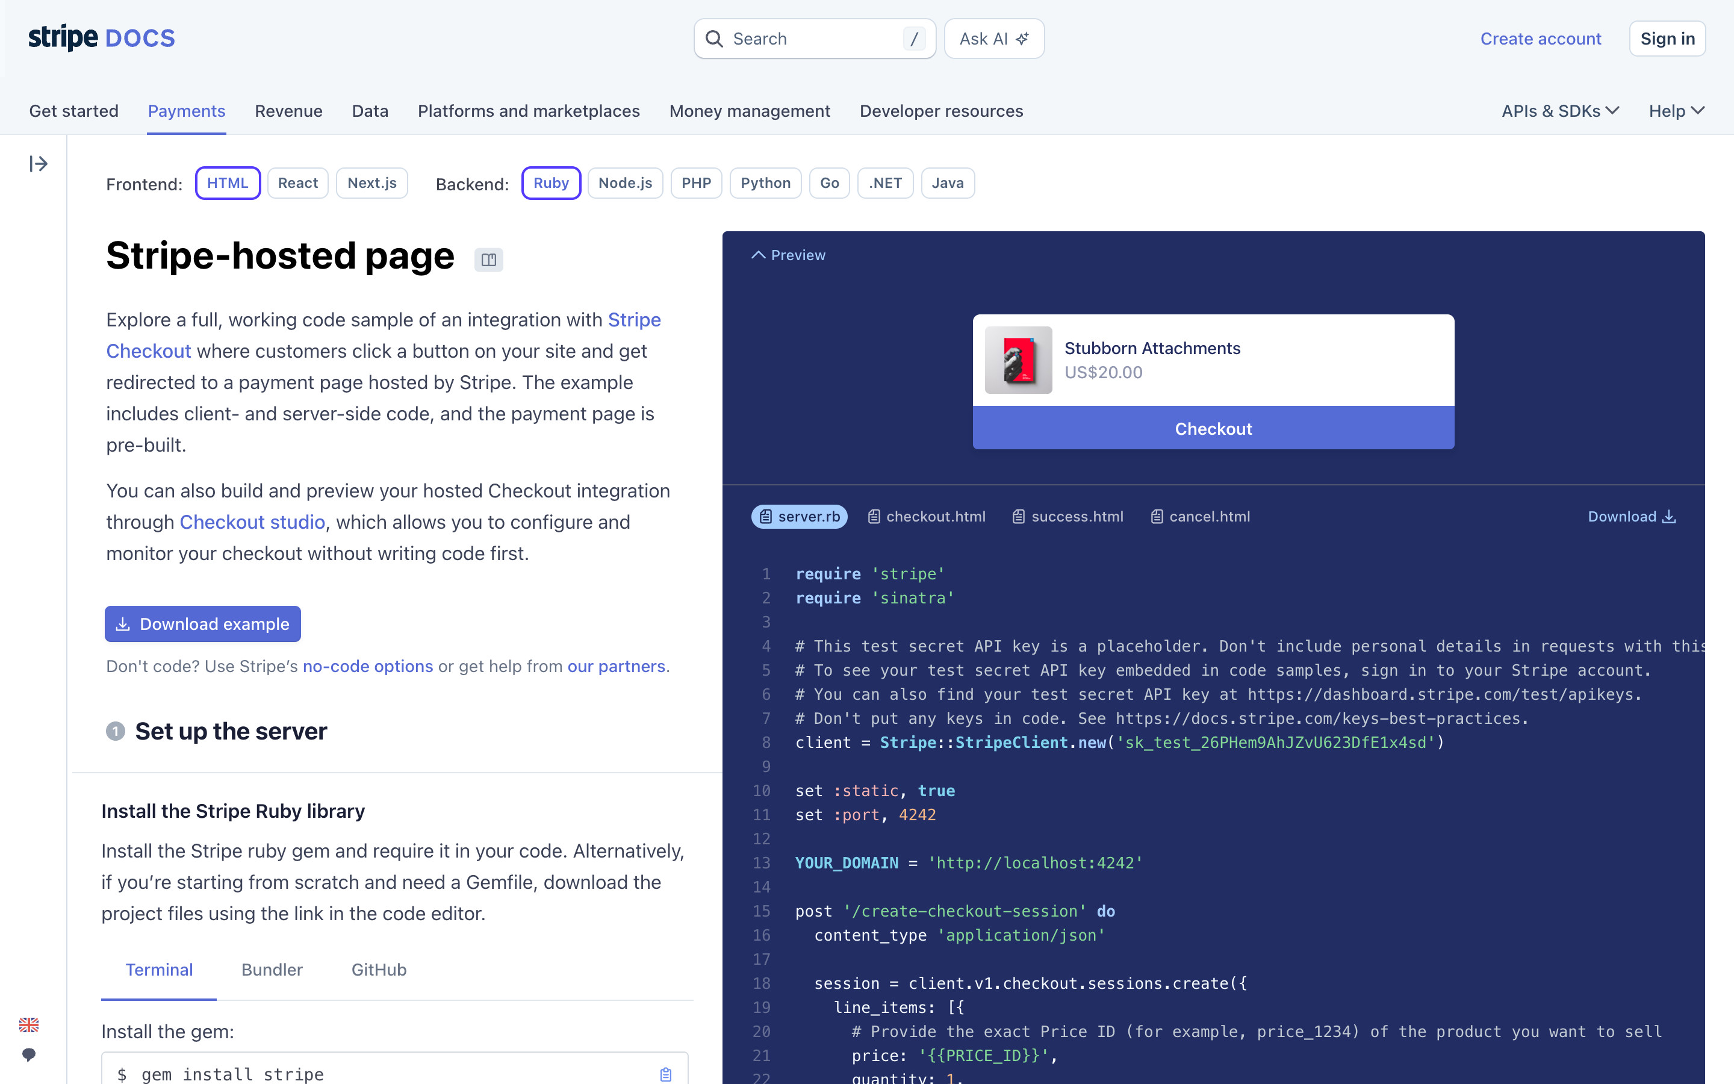Image resolution: width=1734 pixels, height=1084 pixels.
Task: Click code line number 13
Action: coord(761,863)
